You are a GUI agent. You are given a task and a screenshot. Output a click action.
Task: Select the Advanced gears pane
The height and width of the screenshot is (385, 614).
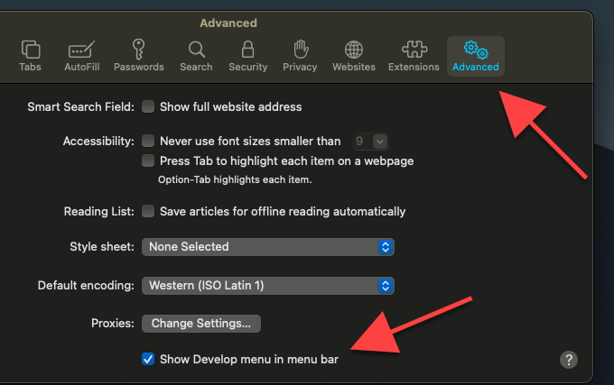tap(475, 56)
